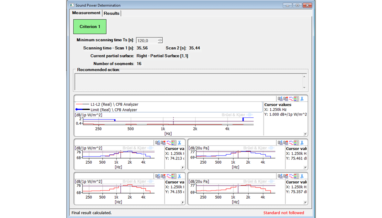Expand the cursor values arrow in the lower-right small graph
Viewport: 382px width, 218px height.
point(305,202)
